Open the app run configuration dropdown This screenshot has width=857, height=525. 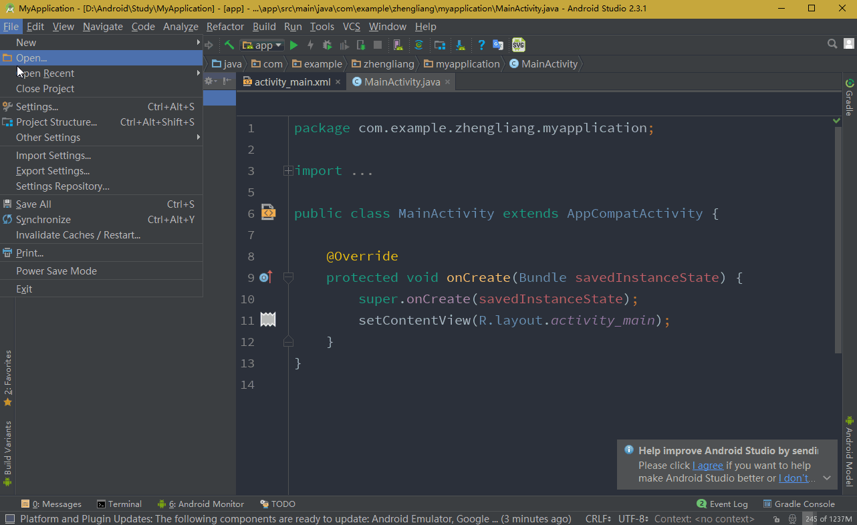click(262, 45)
